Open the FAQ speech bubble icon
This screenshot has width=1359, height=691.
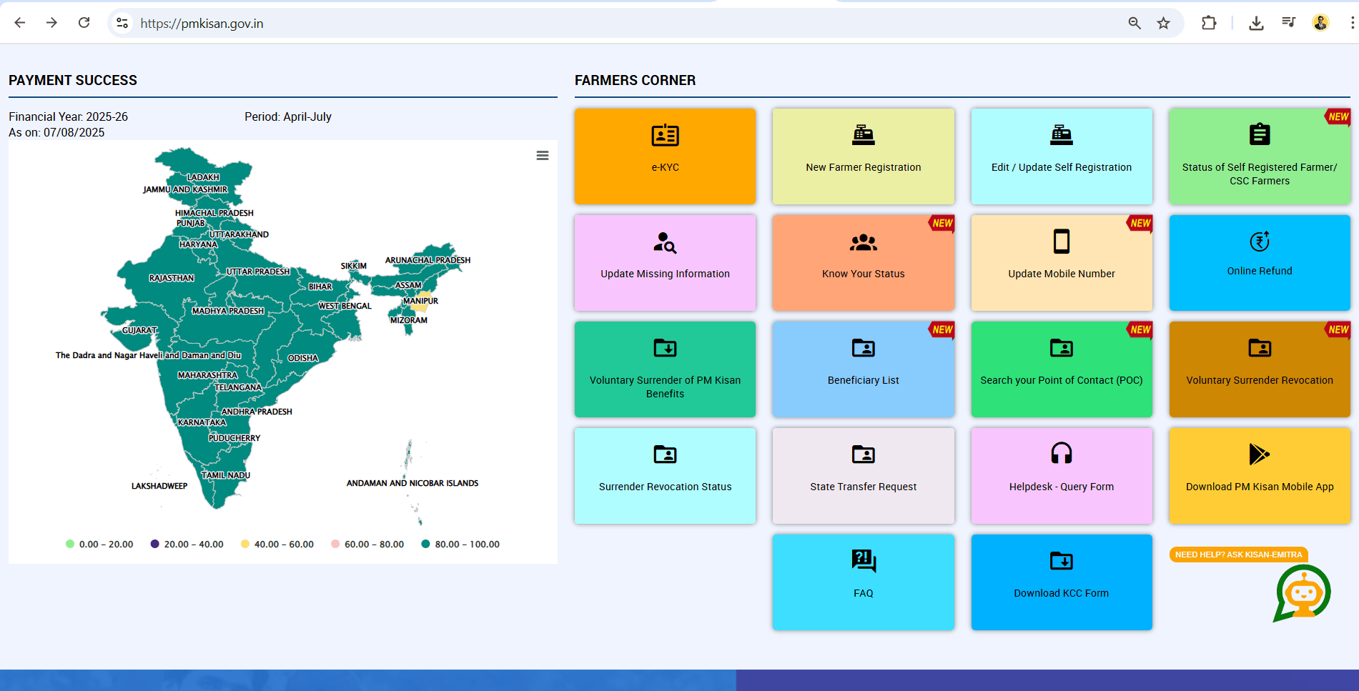tap(863, 561)
